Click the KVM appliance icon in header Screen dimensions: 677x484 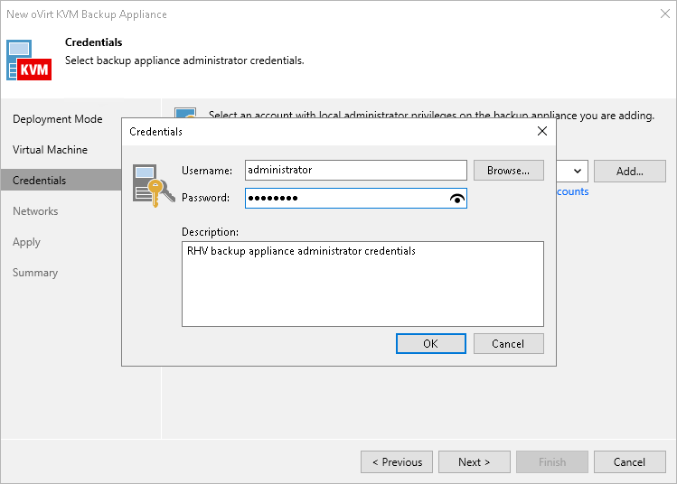tap(29, 60)
